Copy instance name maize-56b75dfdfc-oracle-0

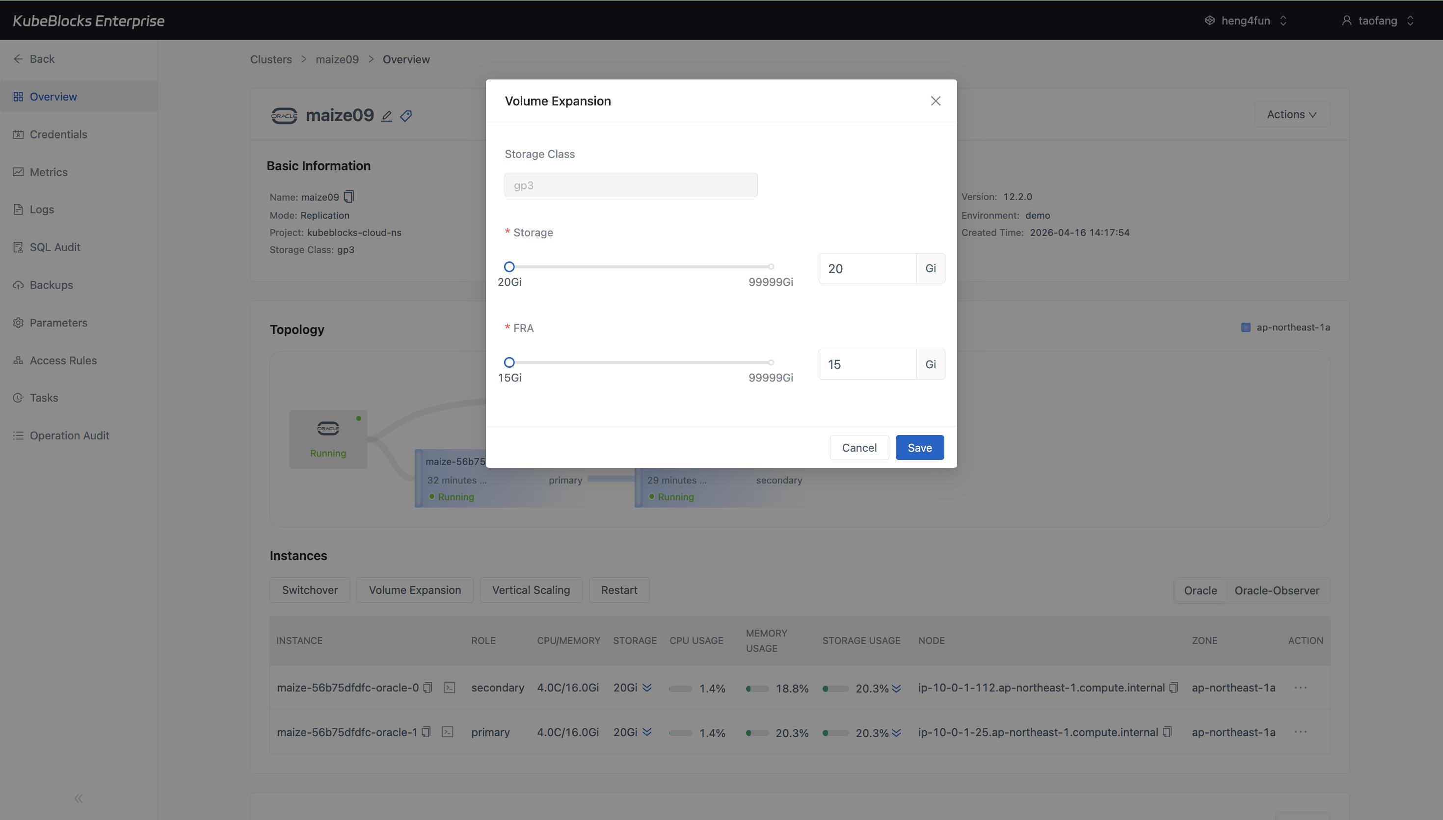pos(428,688)
